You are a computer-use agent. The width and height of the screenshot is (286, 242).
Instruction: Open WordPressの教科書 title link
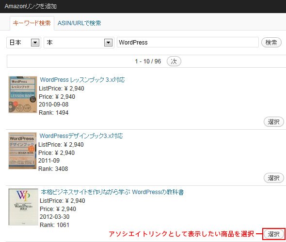112,192
